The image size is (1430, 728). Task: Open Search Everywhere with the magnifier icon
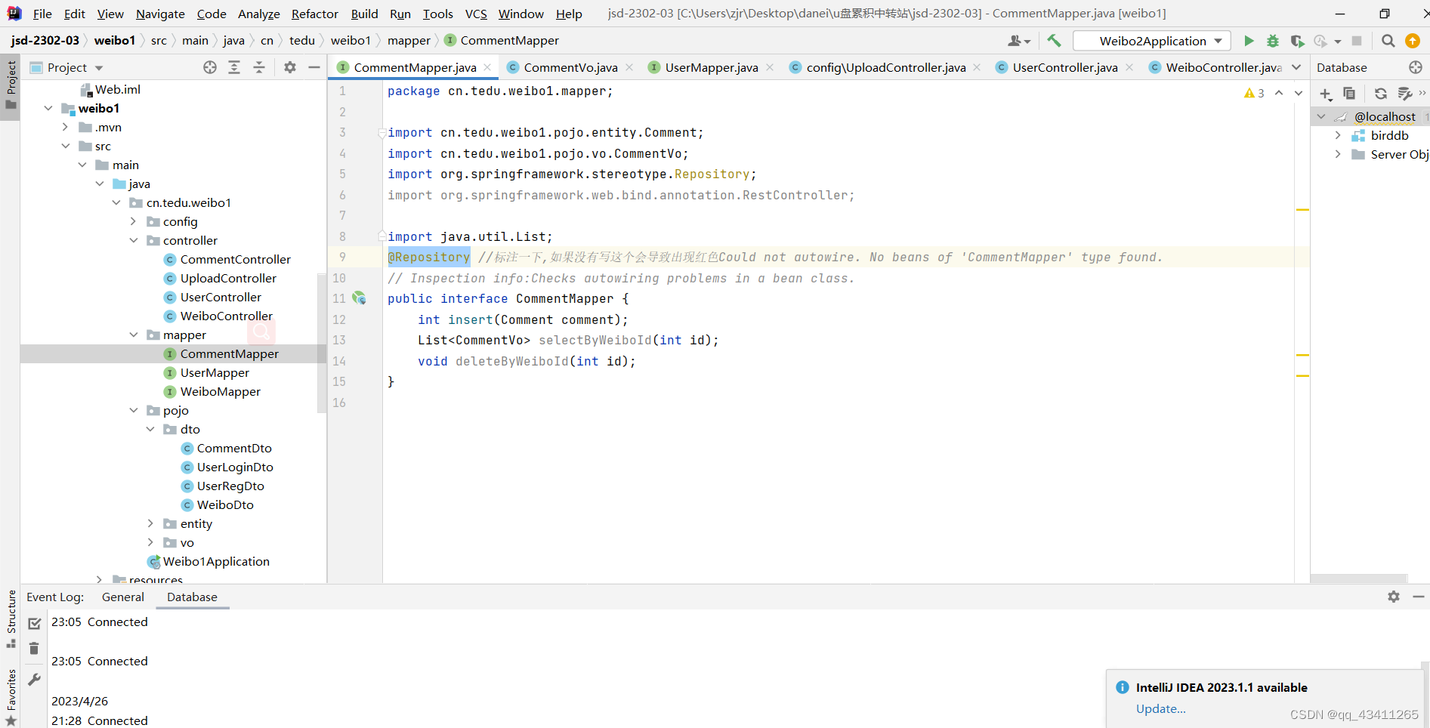click(x=1388, y=41)
